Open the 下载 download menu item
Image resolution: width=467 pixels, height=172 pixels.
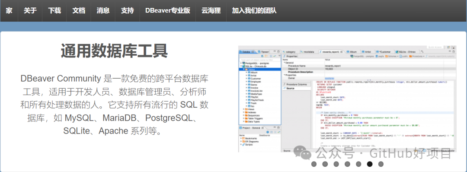coord(54,11)
